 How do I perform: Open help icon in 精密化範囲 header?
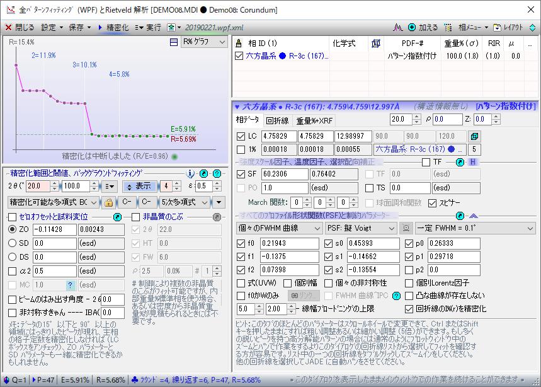217,174
